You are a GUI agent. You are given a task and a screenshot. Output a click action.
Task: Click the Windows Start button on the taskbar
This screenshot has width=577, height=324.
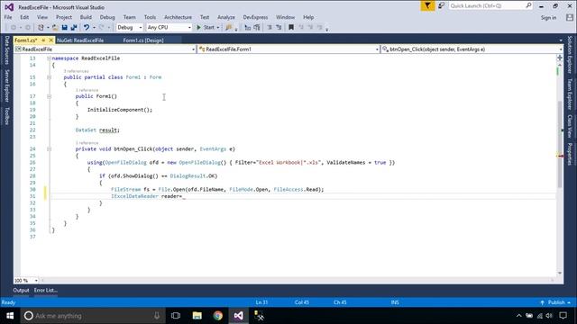click(x=10, y=316)
